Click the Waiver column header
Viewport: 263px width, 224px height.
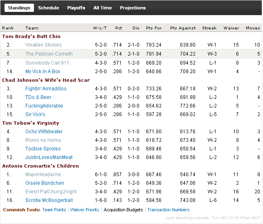(231, 28)
